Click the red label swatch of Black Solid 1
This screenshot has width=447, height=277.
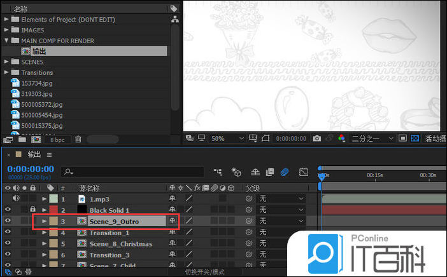coord(54,210)
